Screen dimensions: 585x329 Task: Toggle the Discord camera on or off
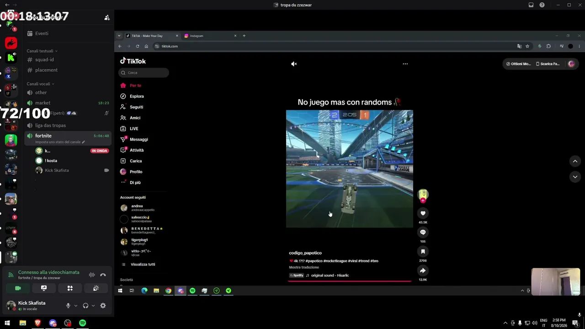18,288
